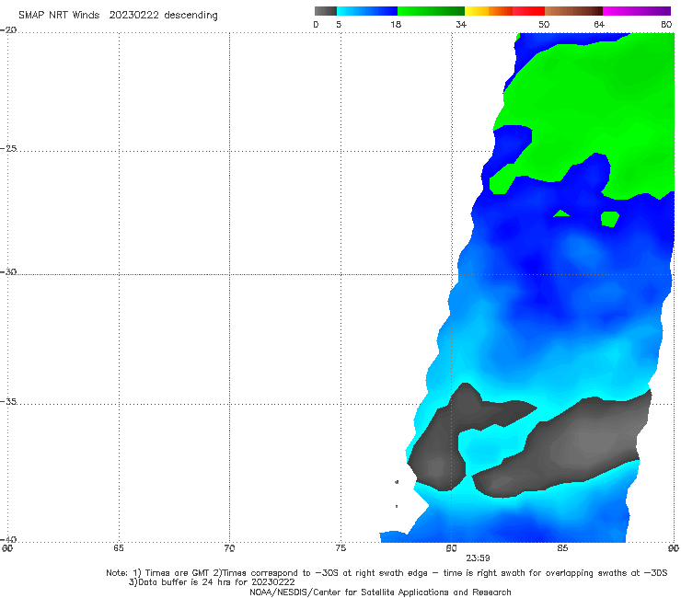Click the latitude axis label "-25"
681x598 pixels.
(8, 148)
